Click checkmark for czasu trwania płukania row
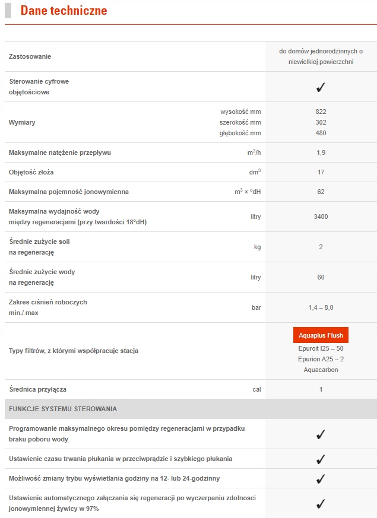Viewport: 377px width, 518px height. (x=321, y=459)
